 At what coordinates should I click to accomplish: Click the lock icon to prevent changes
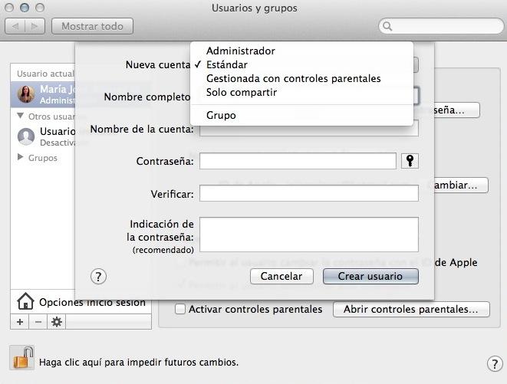tap(21, 359)
